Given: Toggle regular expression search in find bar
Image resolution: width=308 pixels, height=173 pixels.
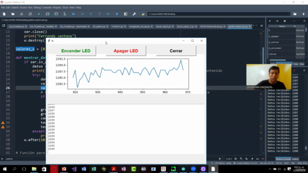Looking at the screenshot, I should [x=252, y=159].
